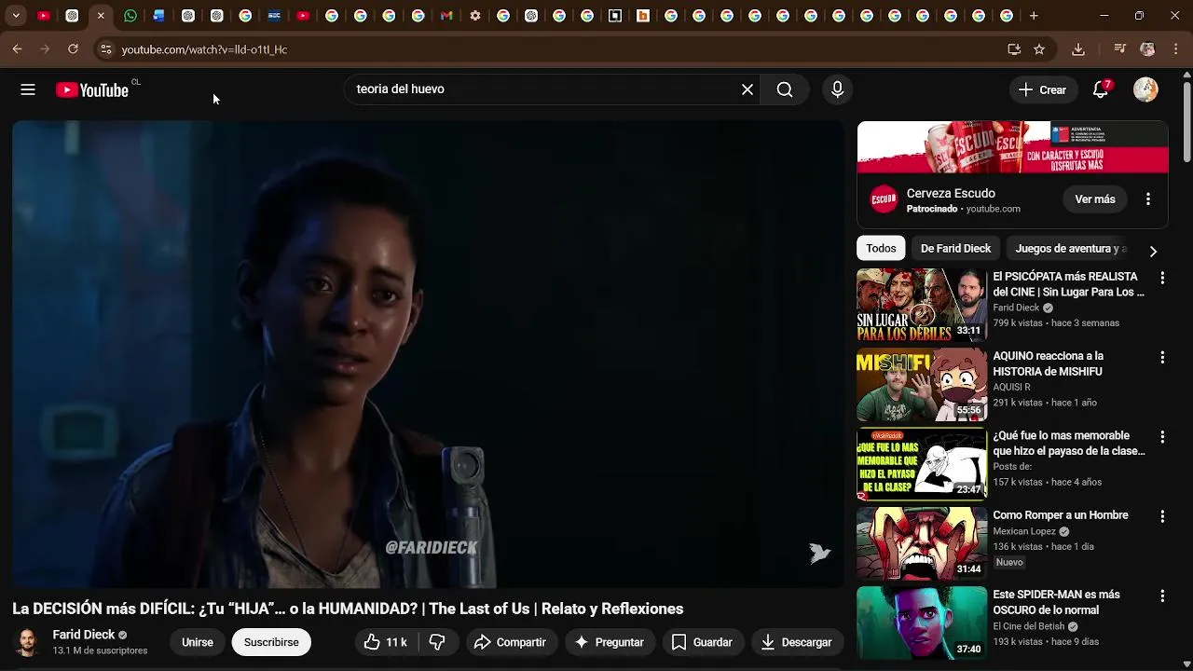Viewport: 1193px width, 671px height.
Task: Open options for Como Romper a un Hombre
Action: coord(1162,515)
